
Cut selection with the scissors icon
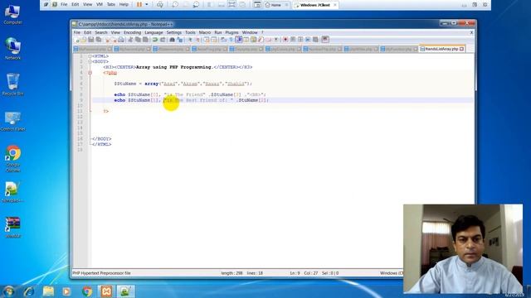130,40
